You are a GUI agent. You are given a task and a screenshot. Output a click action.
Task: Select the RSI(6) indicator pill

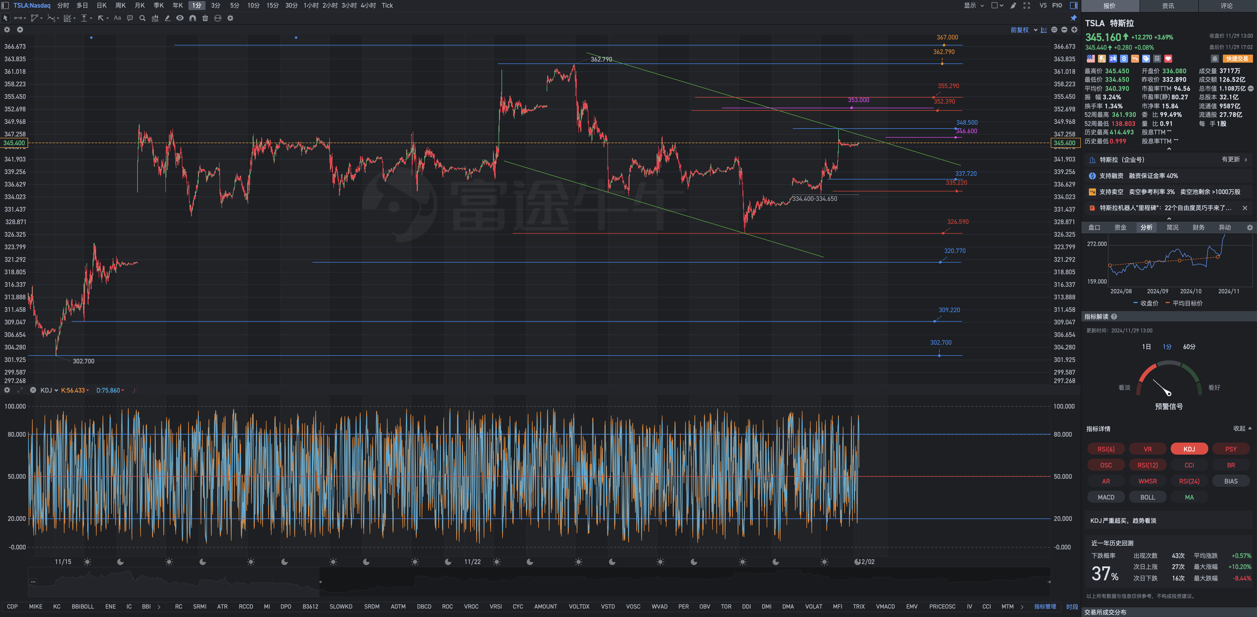(x=1106, y=449)
